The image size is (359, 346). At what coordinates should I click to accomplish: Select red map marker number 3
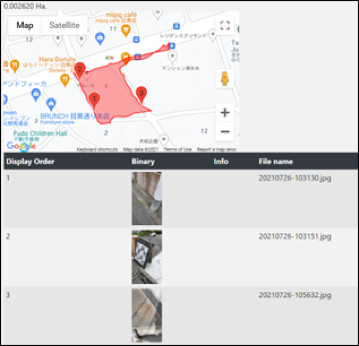141,93
